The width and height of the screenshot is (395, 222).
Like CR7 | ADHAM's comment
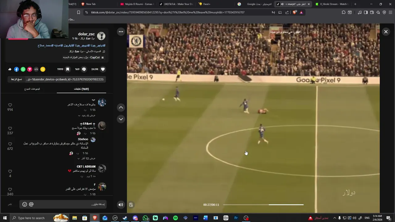tap(10, 171)
